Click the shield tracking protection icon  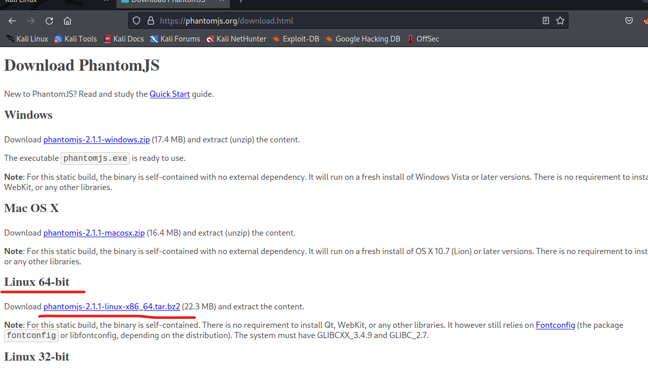tap(136, 21)
